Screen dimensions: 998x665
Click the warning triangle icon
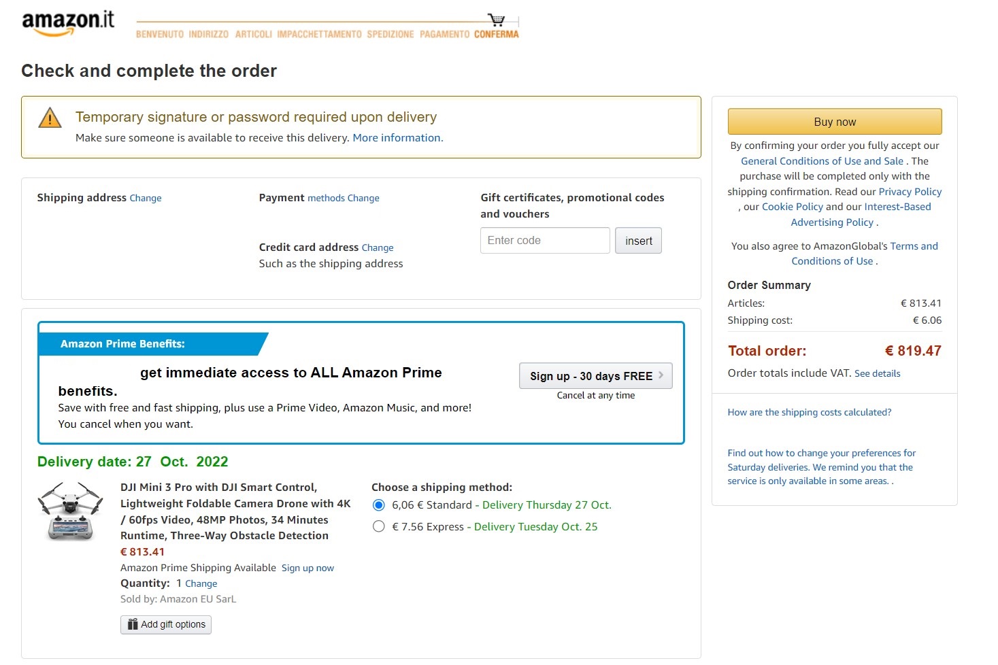point(50,118)
